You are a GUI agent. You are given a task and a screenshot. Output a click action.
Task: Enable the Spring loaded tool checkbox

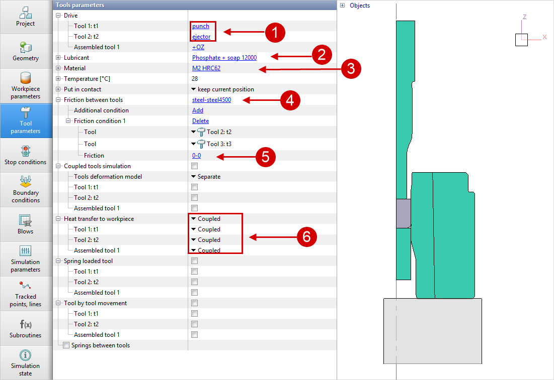195,261
